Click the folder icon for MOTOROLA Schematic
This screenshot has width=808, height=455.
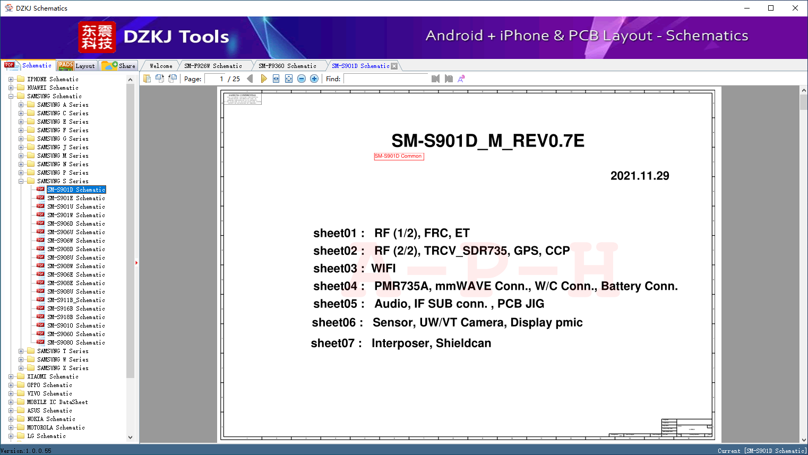(21, 427)
